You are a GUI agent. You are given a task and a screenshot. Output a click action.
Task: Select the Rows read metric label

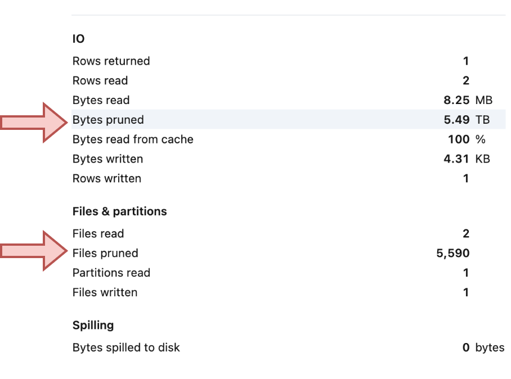coord(100,80)
